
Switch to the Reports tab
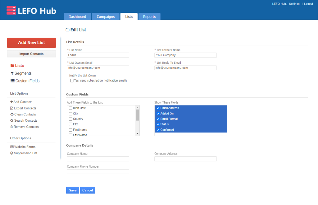click(x=149, y=17)
